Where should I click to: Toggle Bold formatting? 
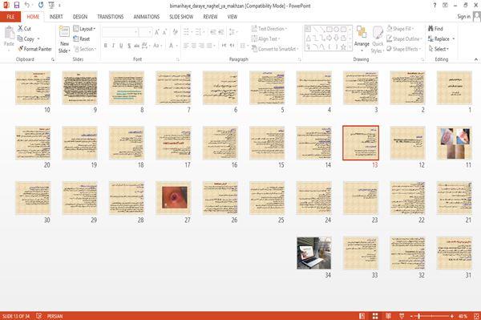click(x=106, y=46)
